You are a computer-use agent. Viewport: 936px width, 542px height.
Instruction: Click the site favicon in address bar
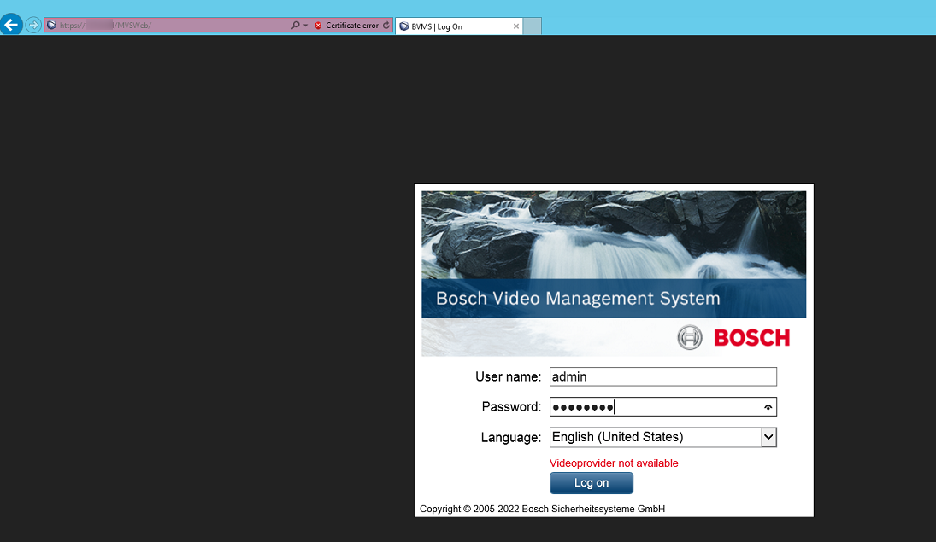pos(51,26)
